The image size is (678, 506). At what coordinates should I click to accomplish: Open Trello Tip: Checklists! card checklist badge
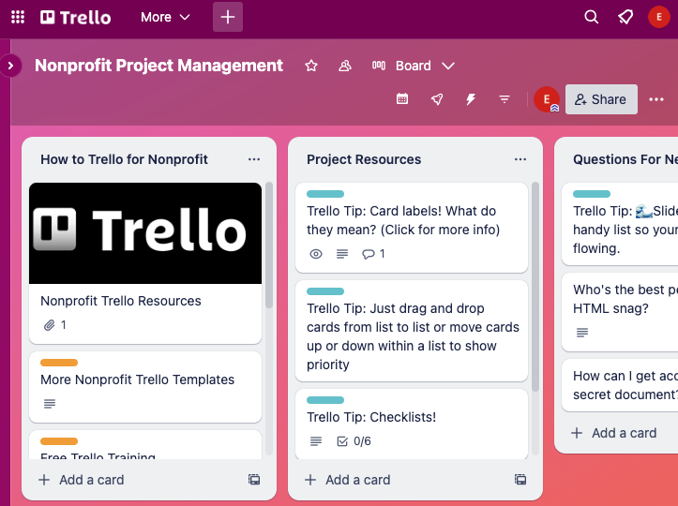click(354, 441)
